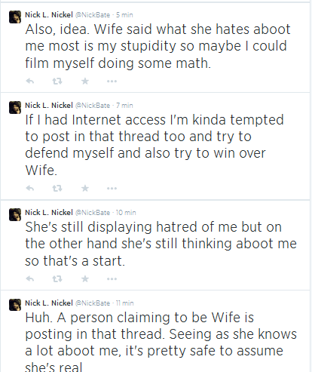Click avatar on the 7 min tweet
The image size is (312, 372).
coord(15,107)
